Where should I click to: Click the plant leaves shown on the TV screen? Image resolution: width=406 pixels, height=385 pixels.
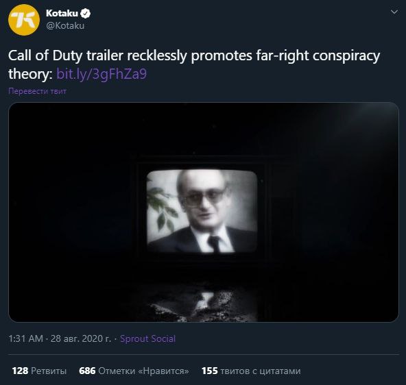pyautogui.click(x=160, y=208)
